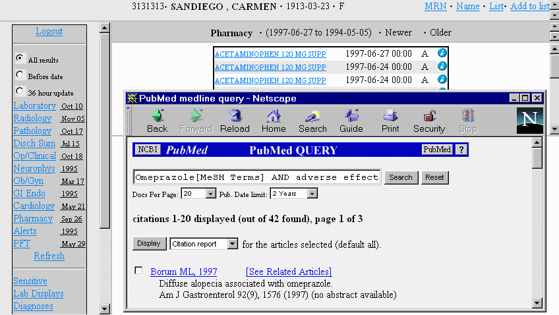Click the Guide toolbar icon
This screenshot has width=559, height=315.
pyautogui.click(x=351, y=121)
